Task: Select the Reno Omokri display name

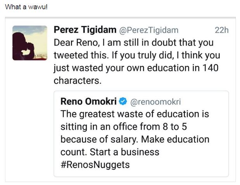Action: [88, 102]
